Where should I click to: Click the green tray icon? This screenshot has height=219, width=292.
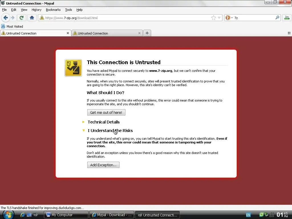tap(261, 215)
